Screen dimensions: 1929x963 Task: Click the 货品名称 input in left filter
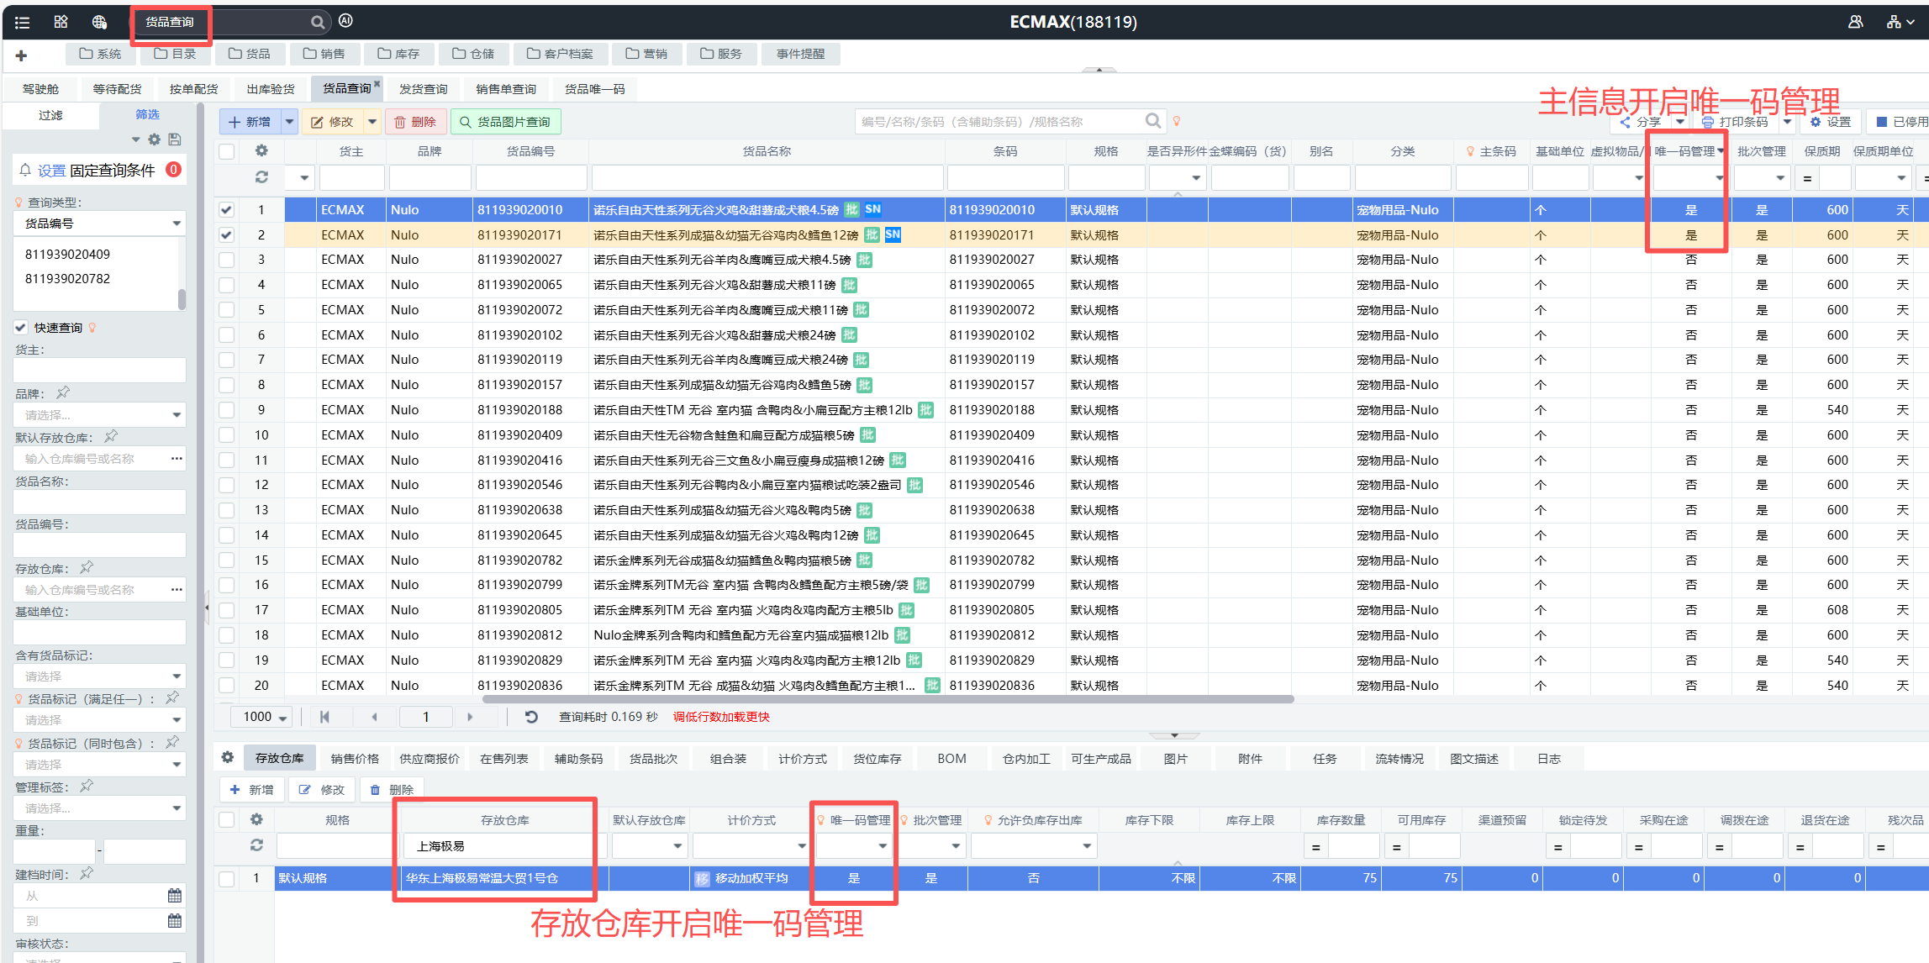(x=100, y=503)
